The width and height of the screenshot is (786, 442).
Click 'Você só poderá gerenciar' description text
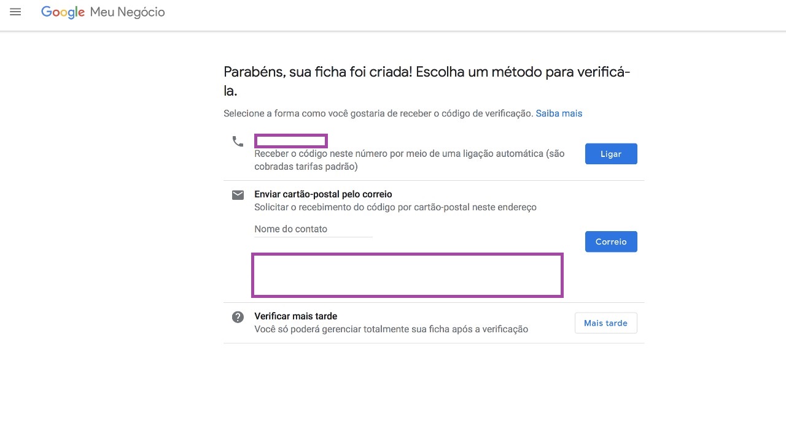tap(391, 329)
